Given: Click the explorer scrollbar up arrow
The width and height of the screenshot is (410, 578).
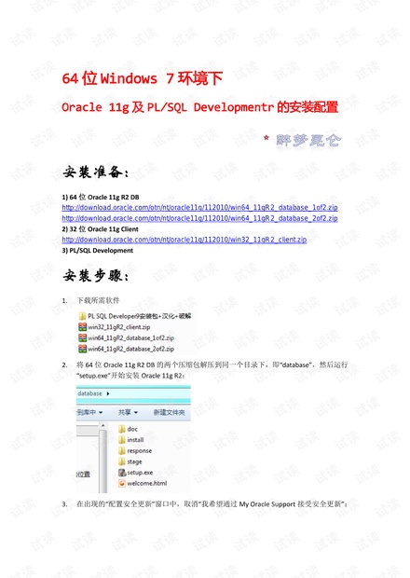Looking at the screenshot, I should click(103, 426).
